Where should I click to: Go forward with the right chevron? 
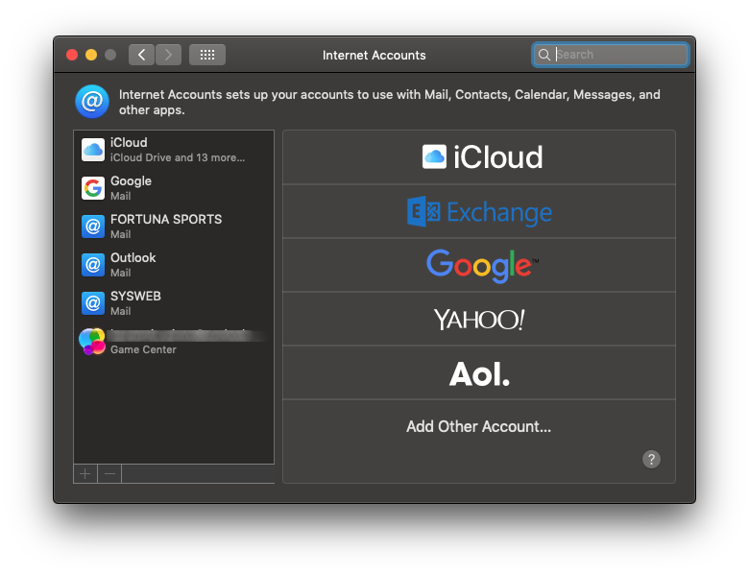(168, 55)
